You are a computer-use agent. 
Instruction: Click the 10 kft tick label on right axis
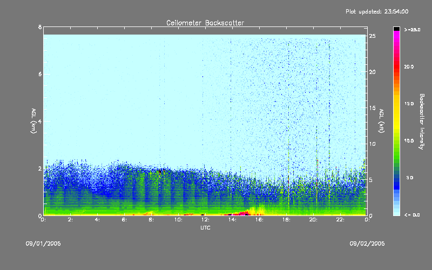click(372, 144)
